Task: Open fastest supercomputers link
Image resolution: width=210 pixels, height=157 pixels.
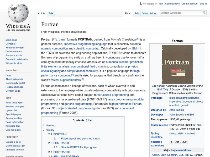Action: (66, 80)
